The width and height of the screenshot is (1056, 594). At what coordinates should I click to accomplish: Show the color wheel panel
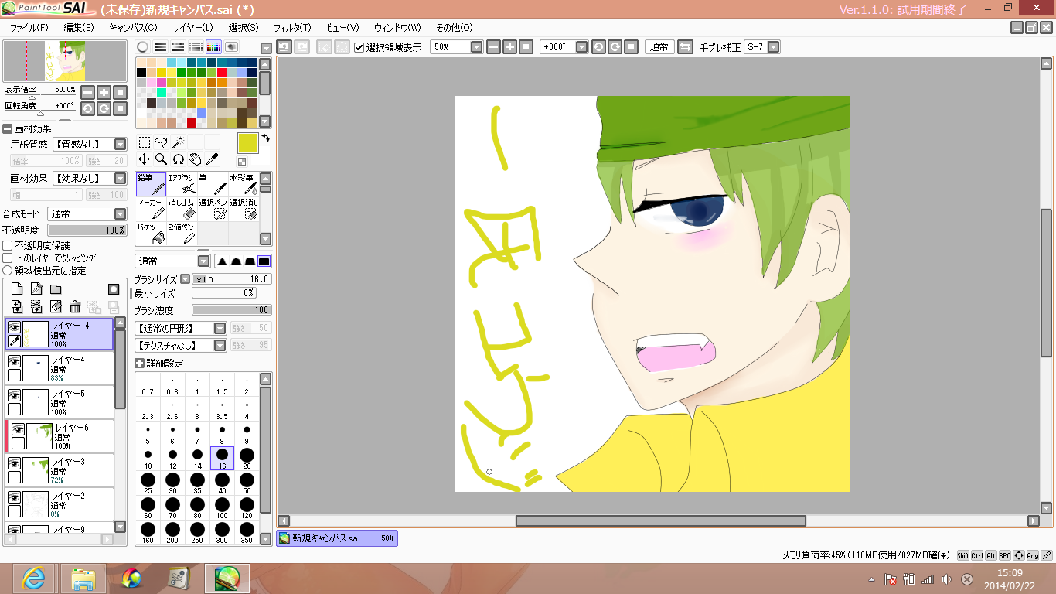[x=142, y=47]
